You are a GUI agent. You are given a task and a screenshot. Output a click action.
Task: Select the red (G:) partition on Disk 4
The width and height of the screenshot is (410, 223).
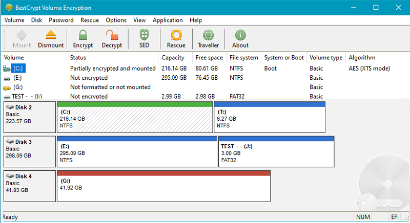(x=164, y=188)
